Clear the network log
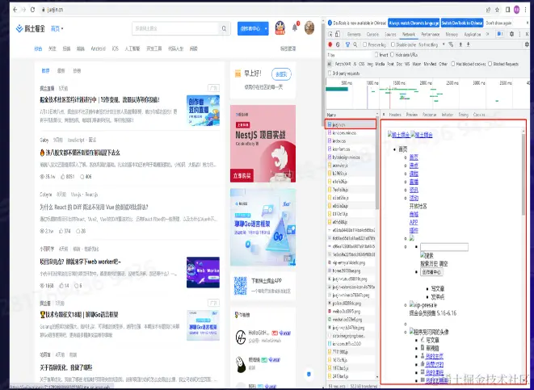The width and height of the screenshot is (534, 390). 338,44
